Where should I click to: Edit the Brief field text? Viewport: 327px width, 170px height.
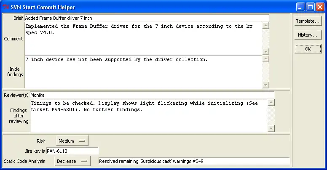[147, 18]
